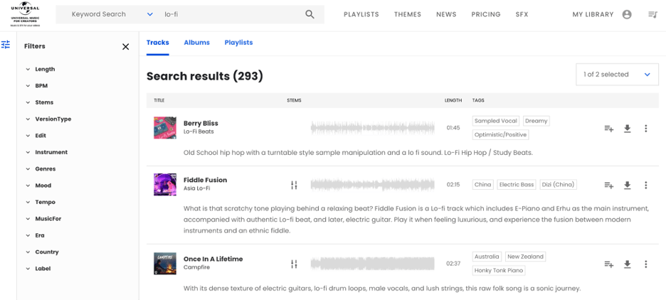Image resolution: width=666 pixels, height=300 pixels.
Task: Open more options for Berry Bliss
Action: (645, 129)
